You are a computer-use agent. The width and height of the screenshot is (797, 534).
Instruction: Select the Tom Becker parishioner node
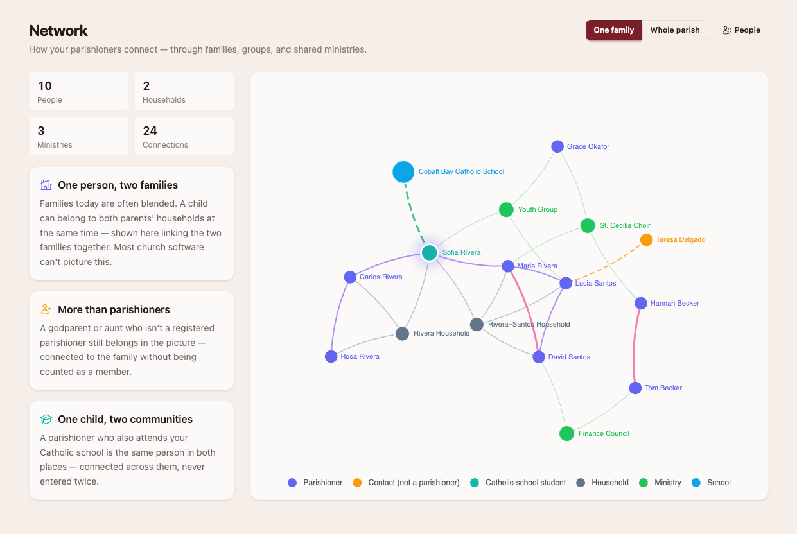pos(635,388)
